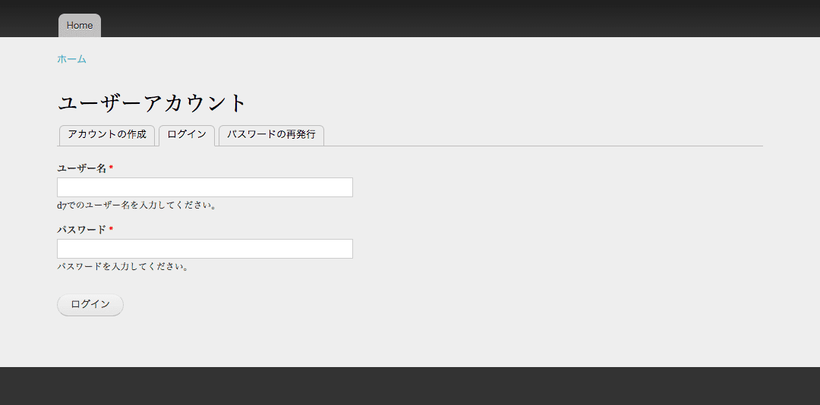This screenshot has height=405, width=820.
Task: Click the パスワード field label
Action: tap(82, 230)
